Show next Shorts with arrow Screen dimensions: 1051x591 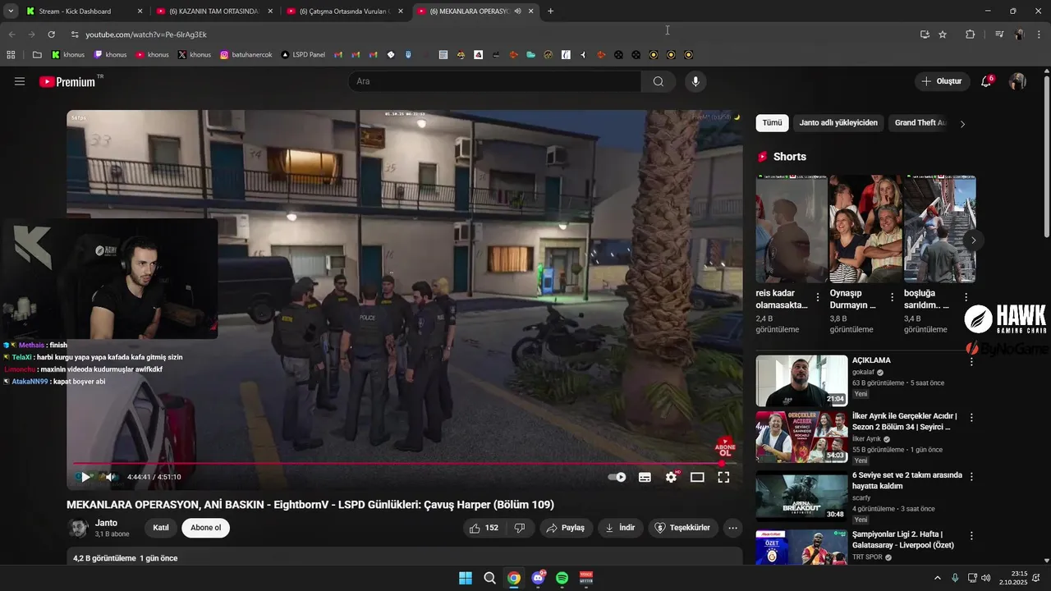click(x=973, y=240)
